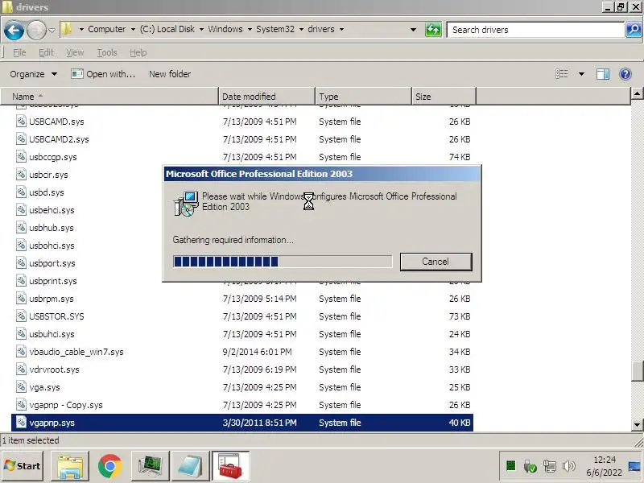Open Windows Explorer from the taskbar
644x483 pixels.
[x=70, y=466]
